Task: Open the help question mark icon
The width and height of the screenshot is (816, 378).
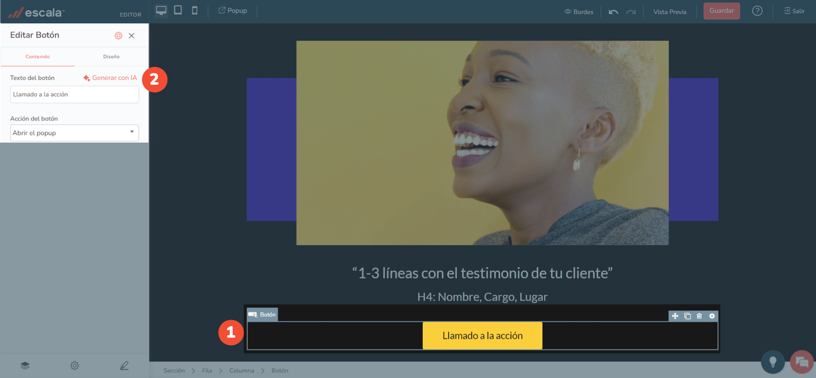Action: (757, 11)
